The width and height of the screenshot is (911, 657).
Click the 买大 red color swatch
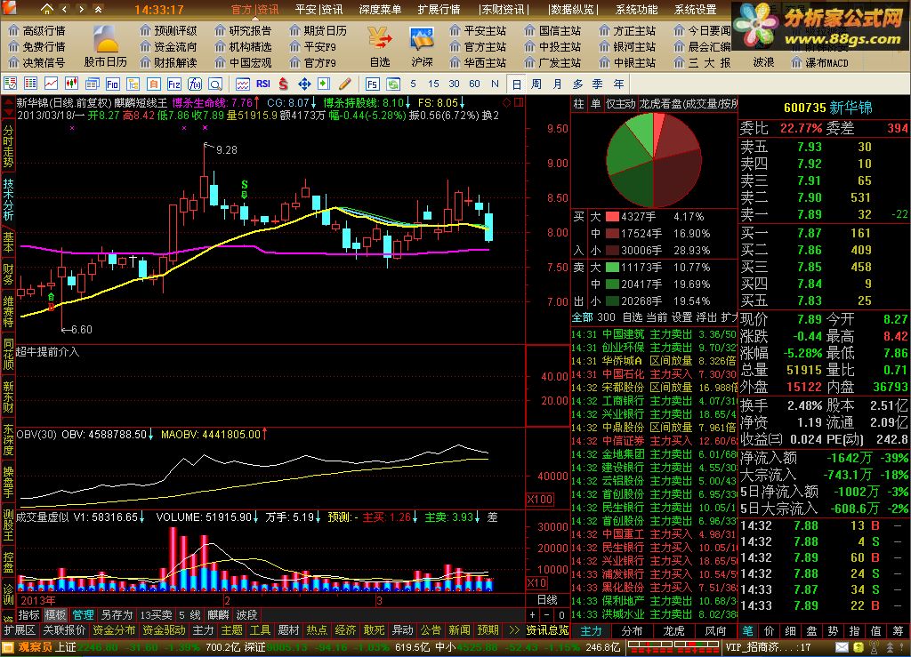click(612, 217)
